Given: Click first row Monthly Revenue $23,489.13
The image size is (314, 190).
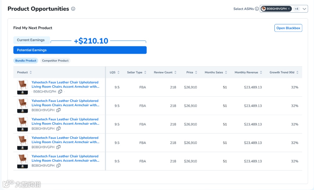Looking at the screenshot, I should click(x=253, y=87).
